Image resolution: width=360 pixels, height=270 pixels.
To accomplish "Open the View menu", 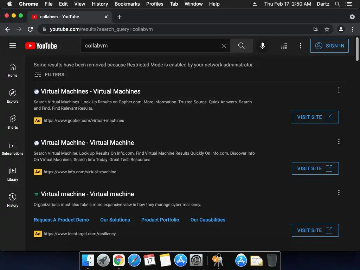I will [x=80, y=4].
